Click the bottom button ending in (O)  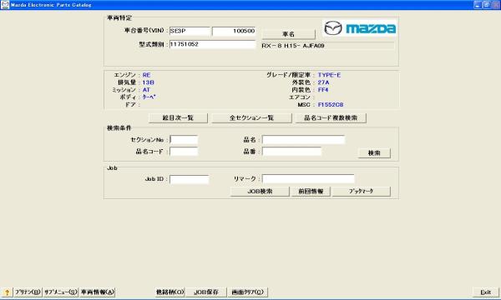(x=170, y=292)
